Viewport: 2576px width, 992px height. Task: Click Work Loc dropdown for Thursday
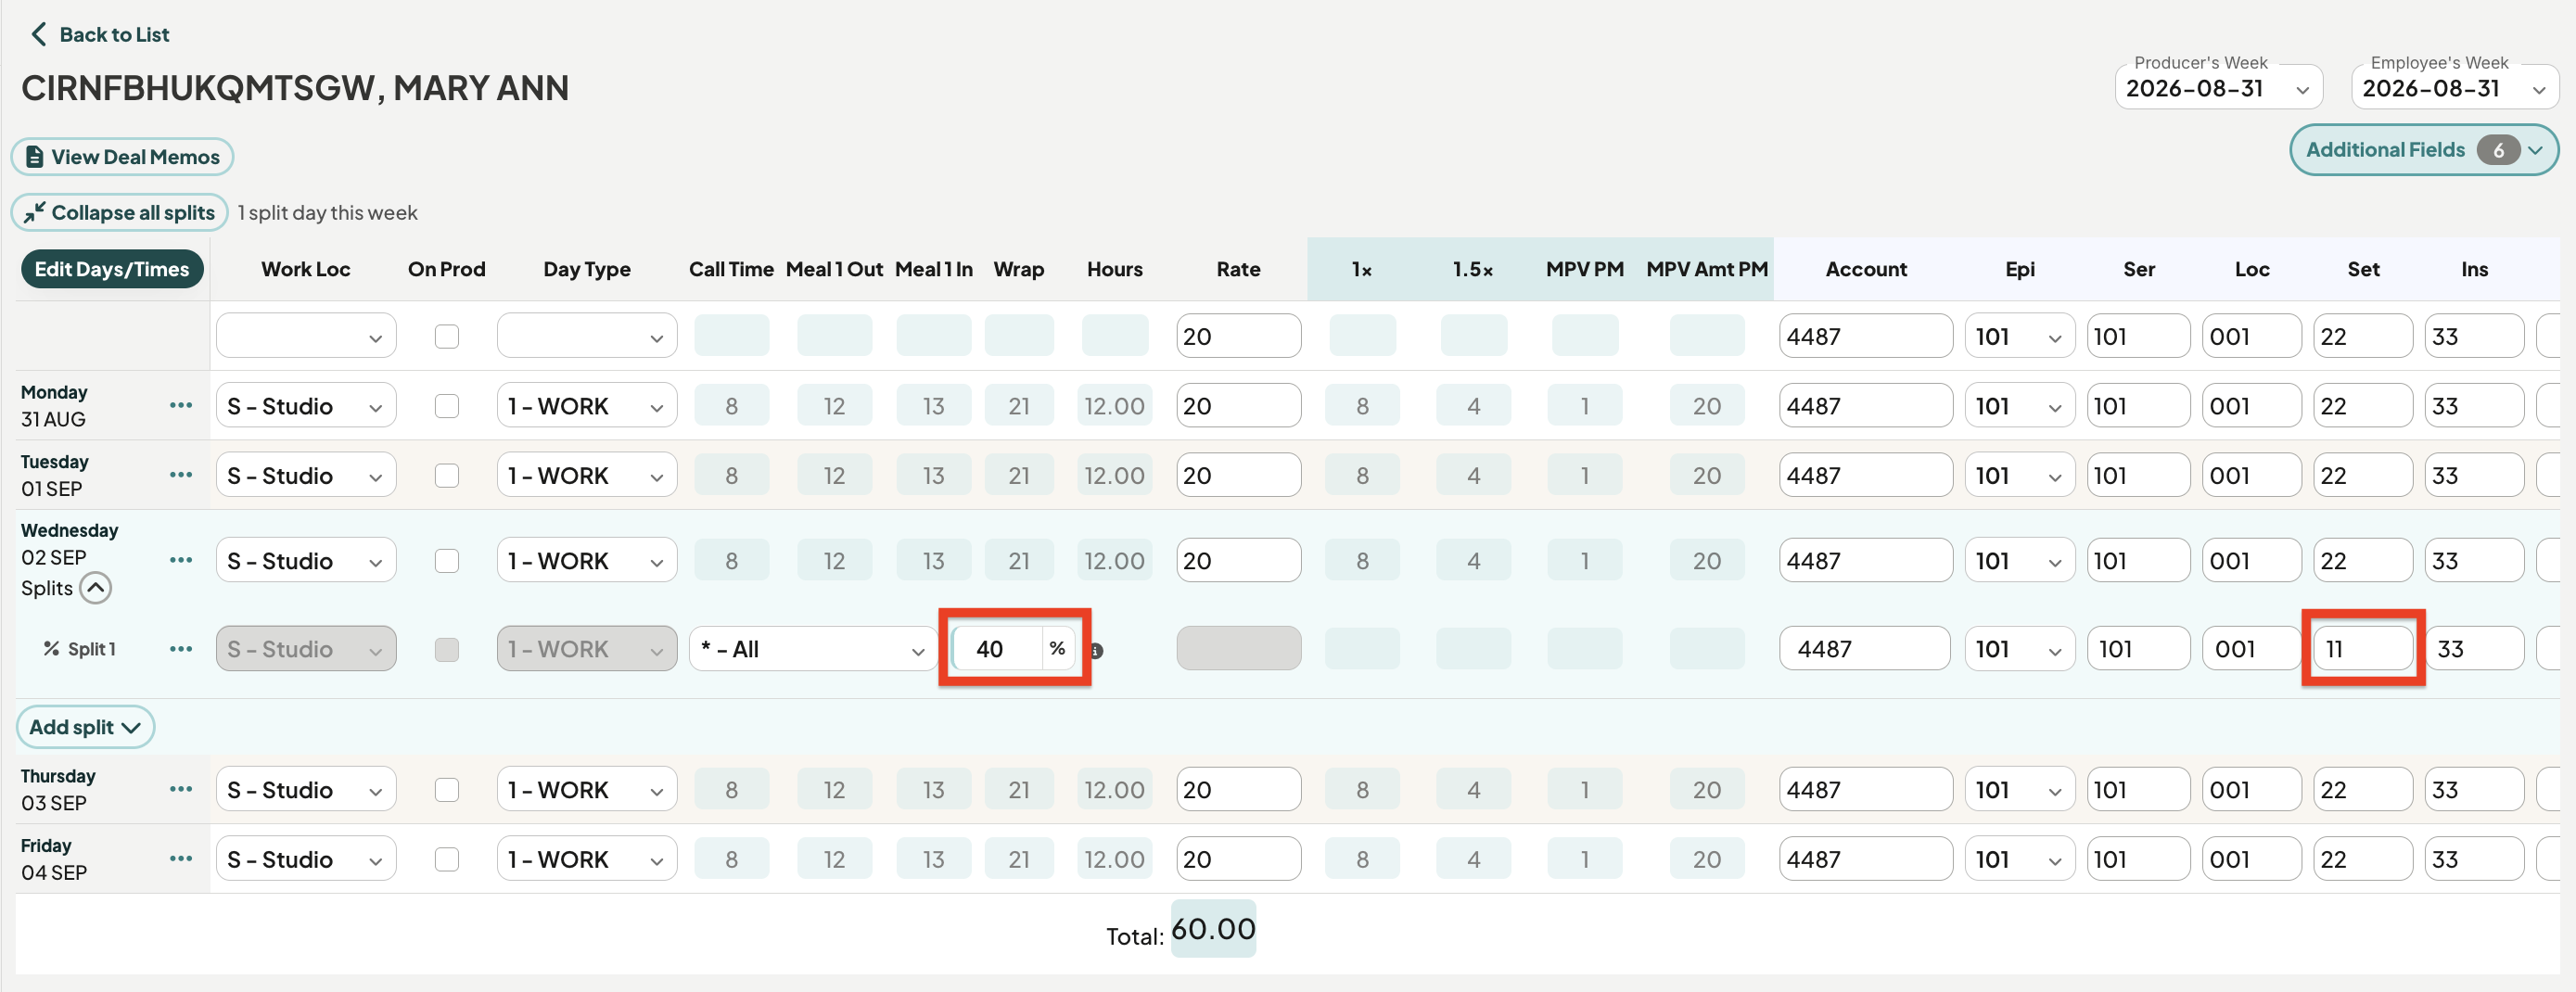(x=306, y=790)
